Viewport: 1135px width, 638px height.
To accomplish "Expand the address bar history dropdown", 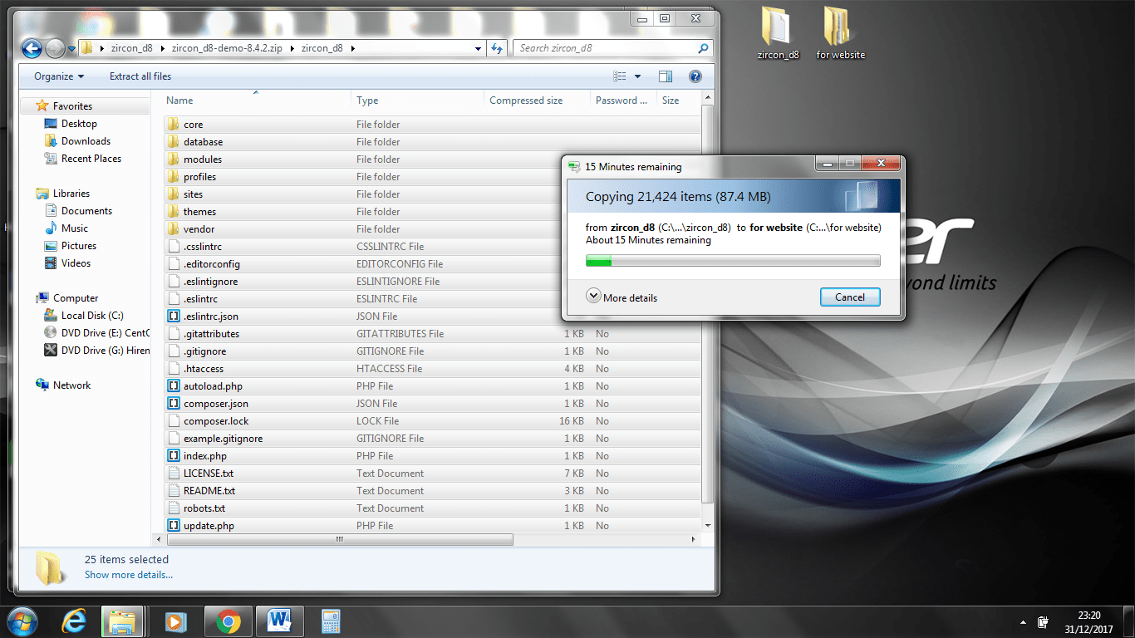I will (x=477, y=48).
